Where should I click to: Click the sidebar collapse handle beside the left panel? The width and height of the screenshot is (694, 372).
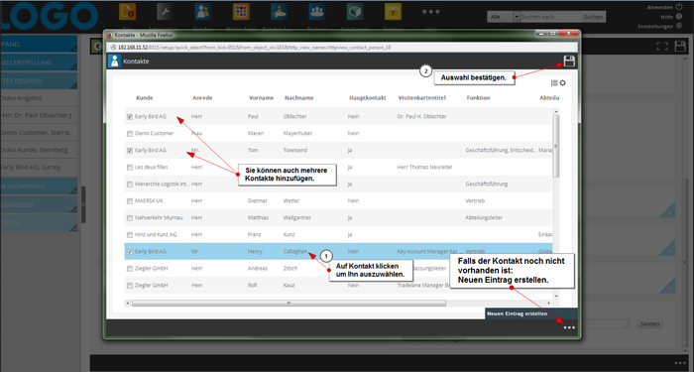[83, 204]
